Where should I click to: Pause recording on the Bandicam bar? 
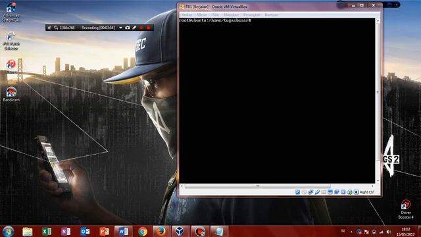point(141,28)
